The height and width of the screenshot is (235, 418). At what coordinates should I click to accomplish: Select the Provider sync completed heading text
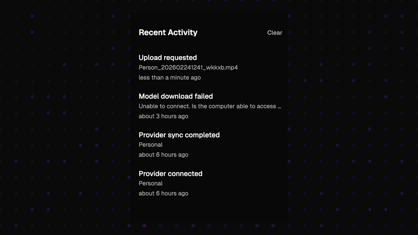(x=179, y=135)
